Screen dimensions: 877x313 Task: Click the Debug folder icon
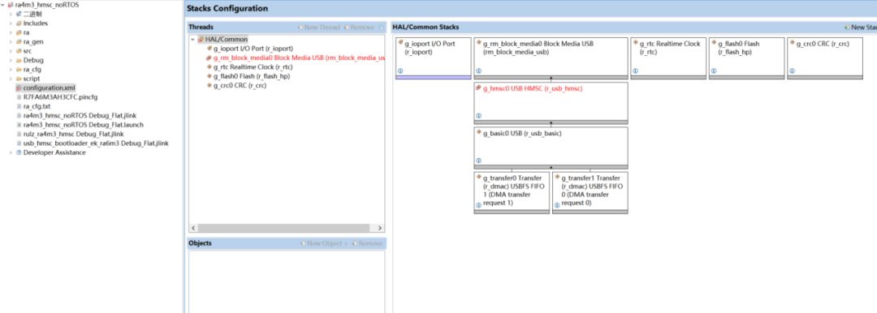[19, 60]
